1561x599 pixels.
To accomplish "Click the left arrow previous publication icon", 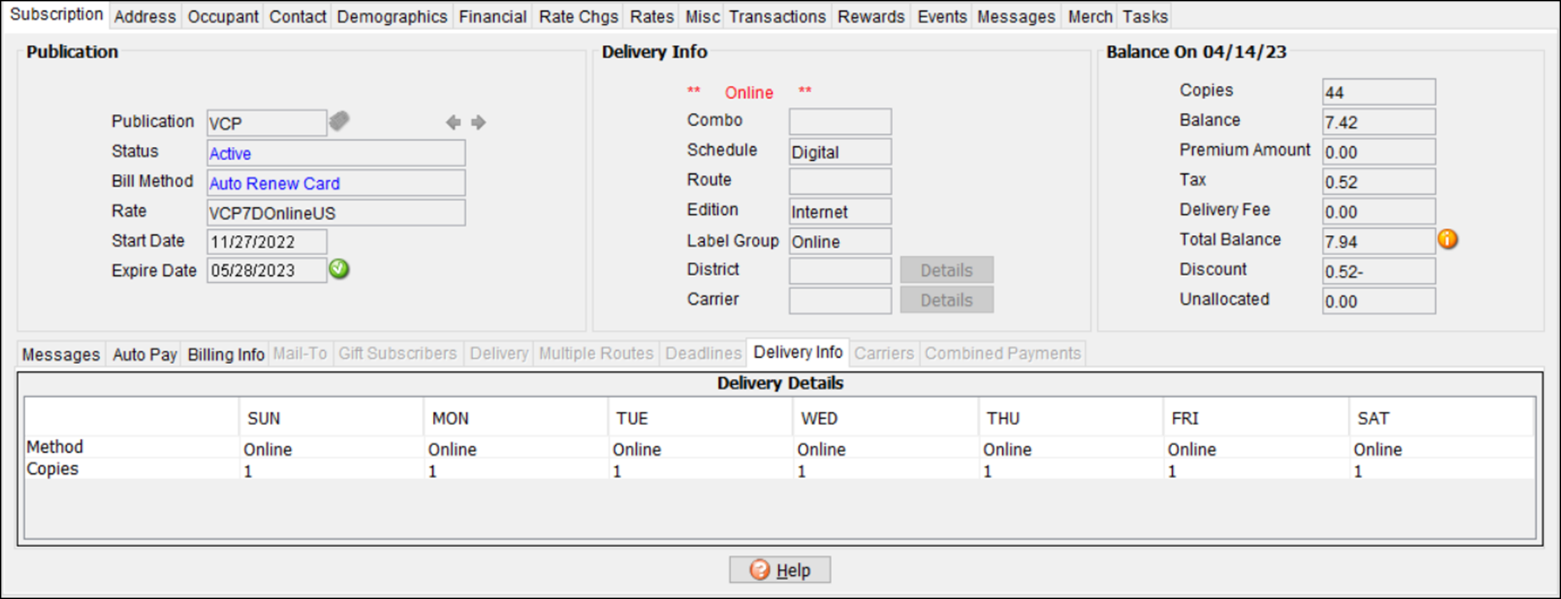I will point(453,123).
